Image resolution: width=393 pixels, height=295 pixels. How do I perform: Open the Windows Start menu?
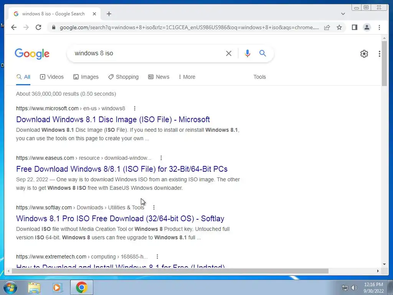point(10,287)
